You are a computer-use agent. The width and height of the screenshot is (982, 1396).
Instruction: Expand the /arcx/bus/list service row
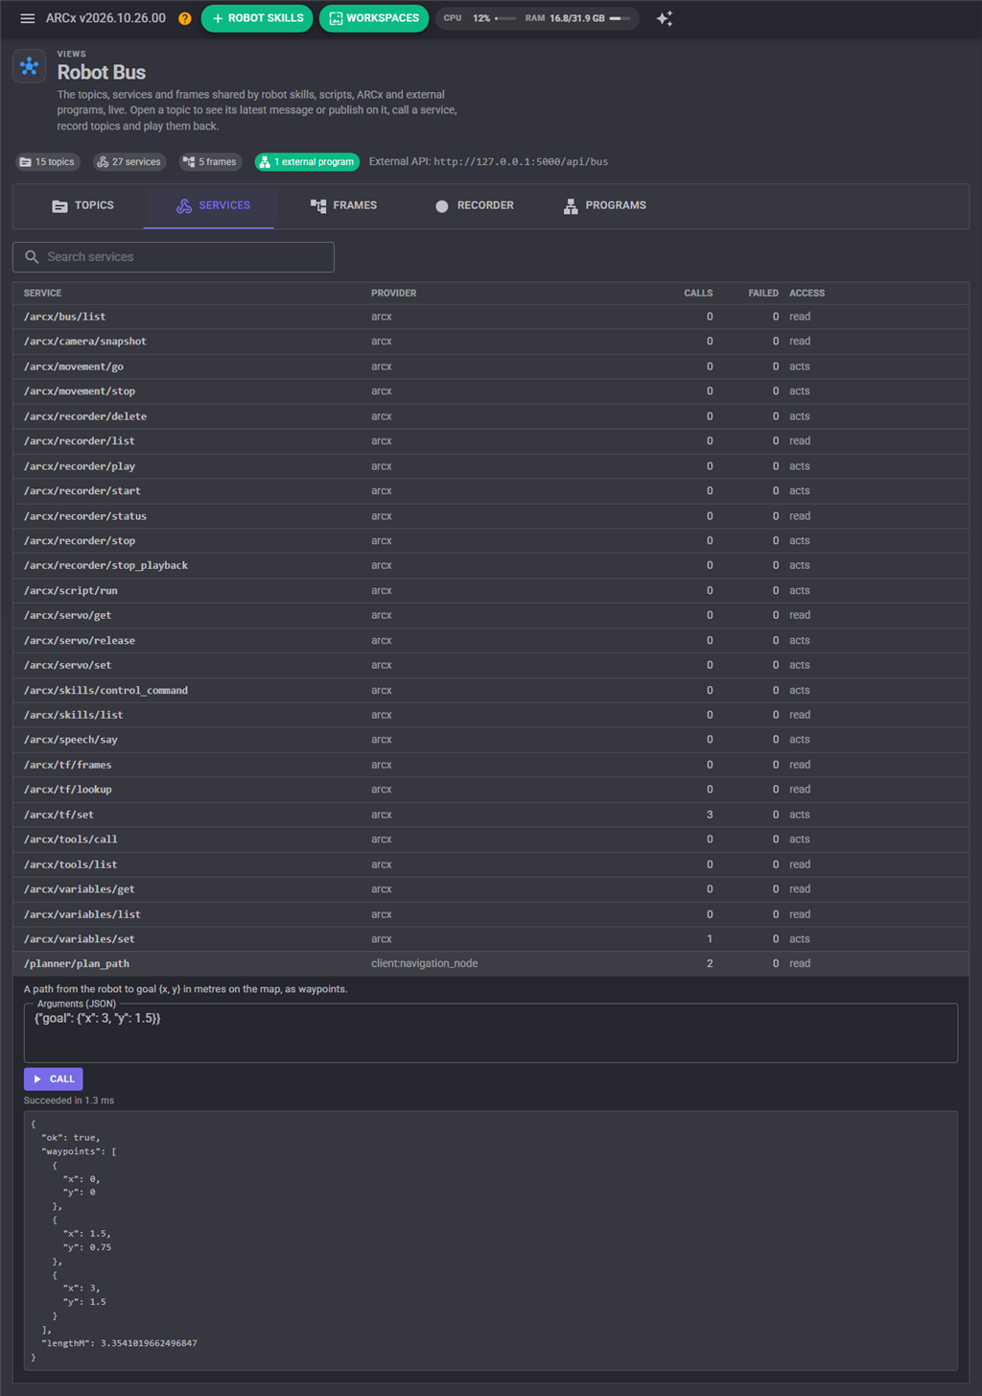tap(491, 317)
